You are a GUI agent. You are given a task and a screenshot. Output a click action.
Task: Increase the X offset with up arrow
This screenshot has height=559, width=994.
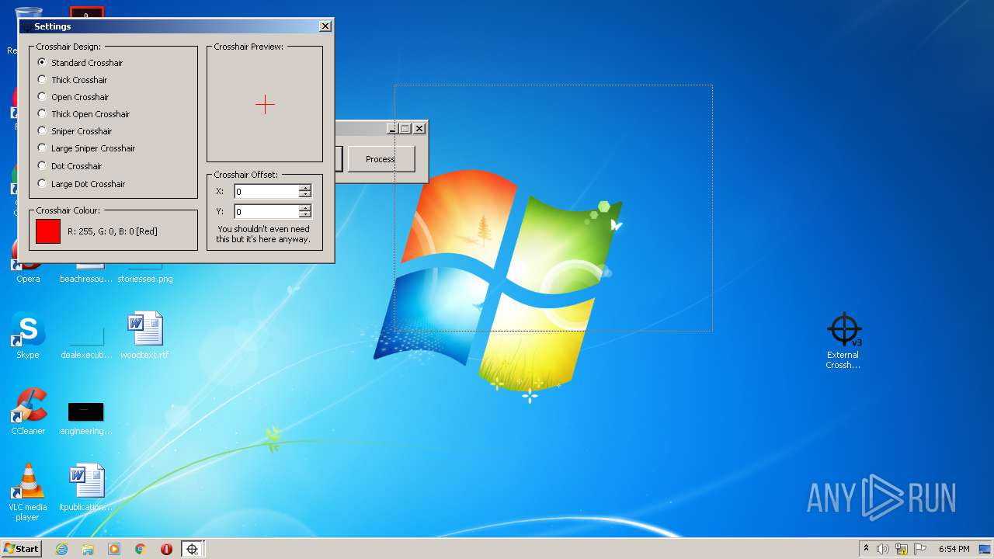304,188
